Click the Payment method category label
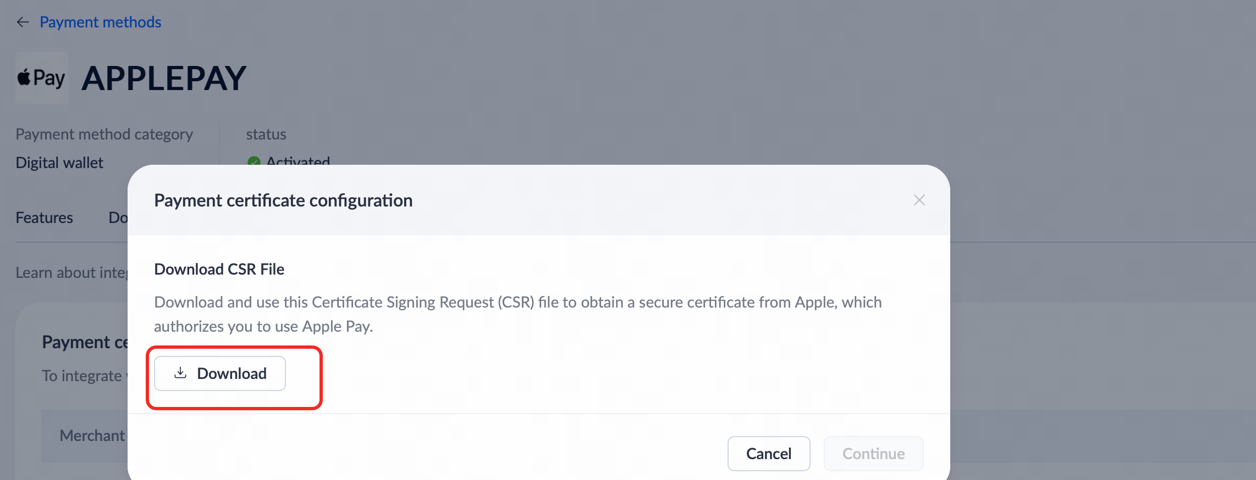 [x=104, y=134]
